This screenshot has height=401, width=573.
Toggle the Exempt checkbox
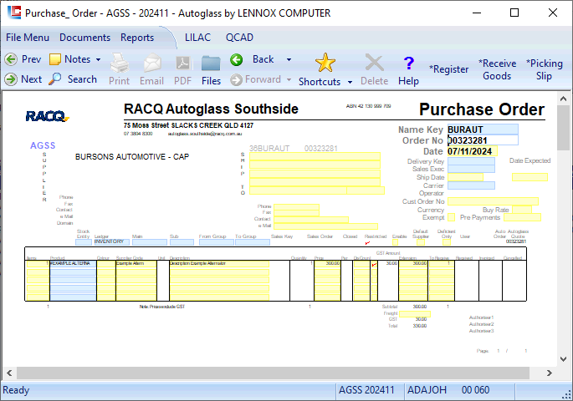coord(452,217)
